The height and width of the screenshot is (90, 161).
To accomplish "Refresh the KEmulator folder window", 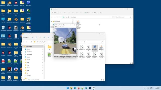I will [x=85, y=42].
